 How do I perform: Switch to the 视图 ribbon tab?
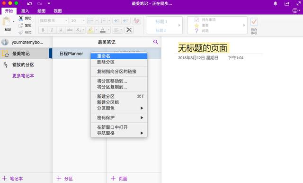pyautogui.click(x=58, y=11)
